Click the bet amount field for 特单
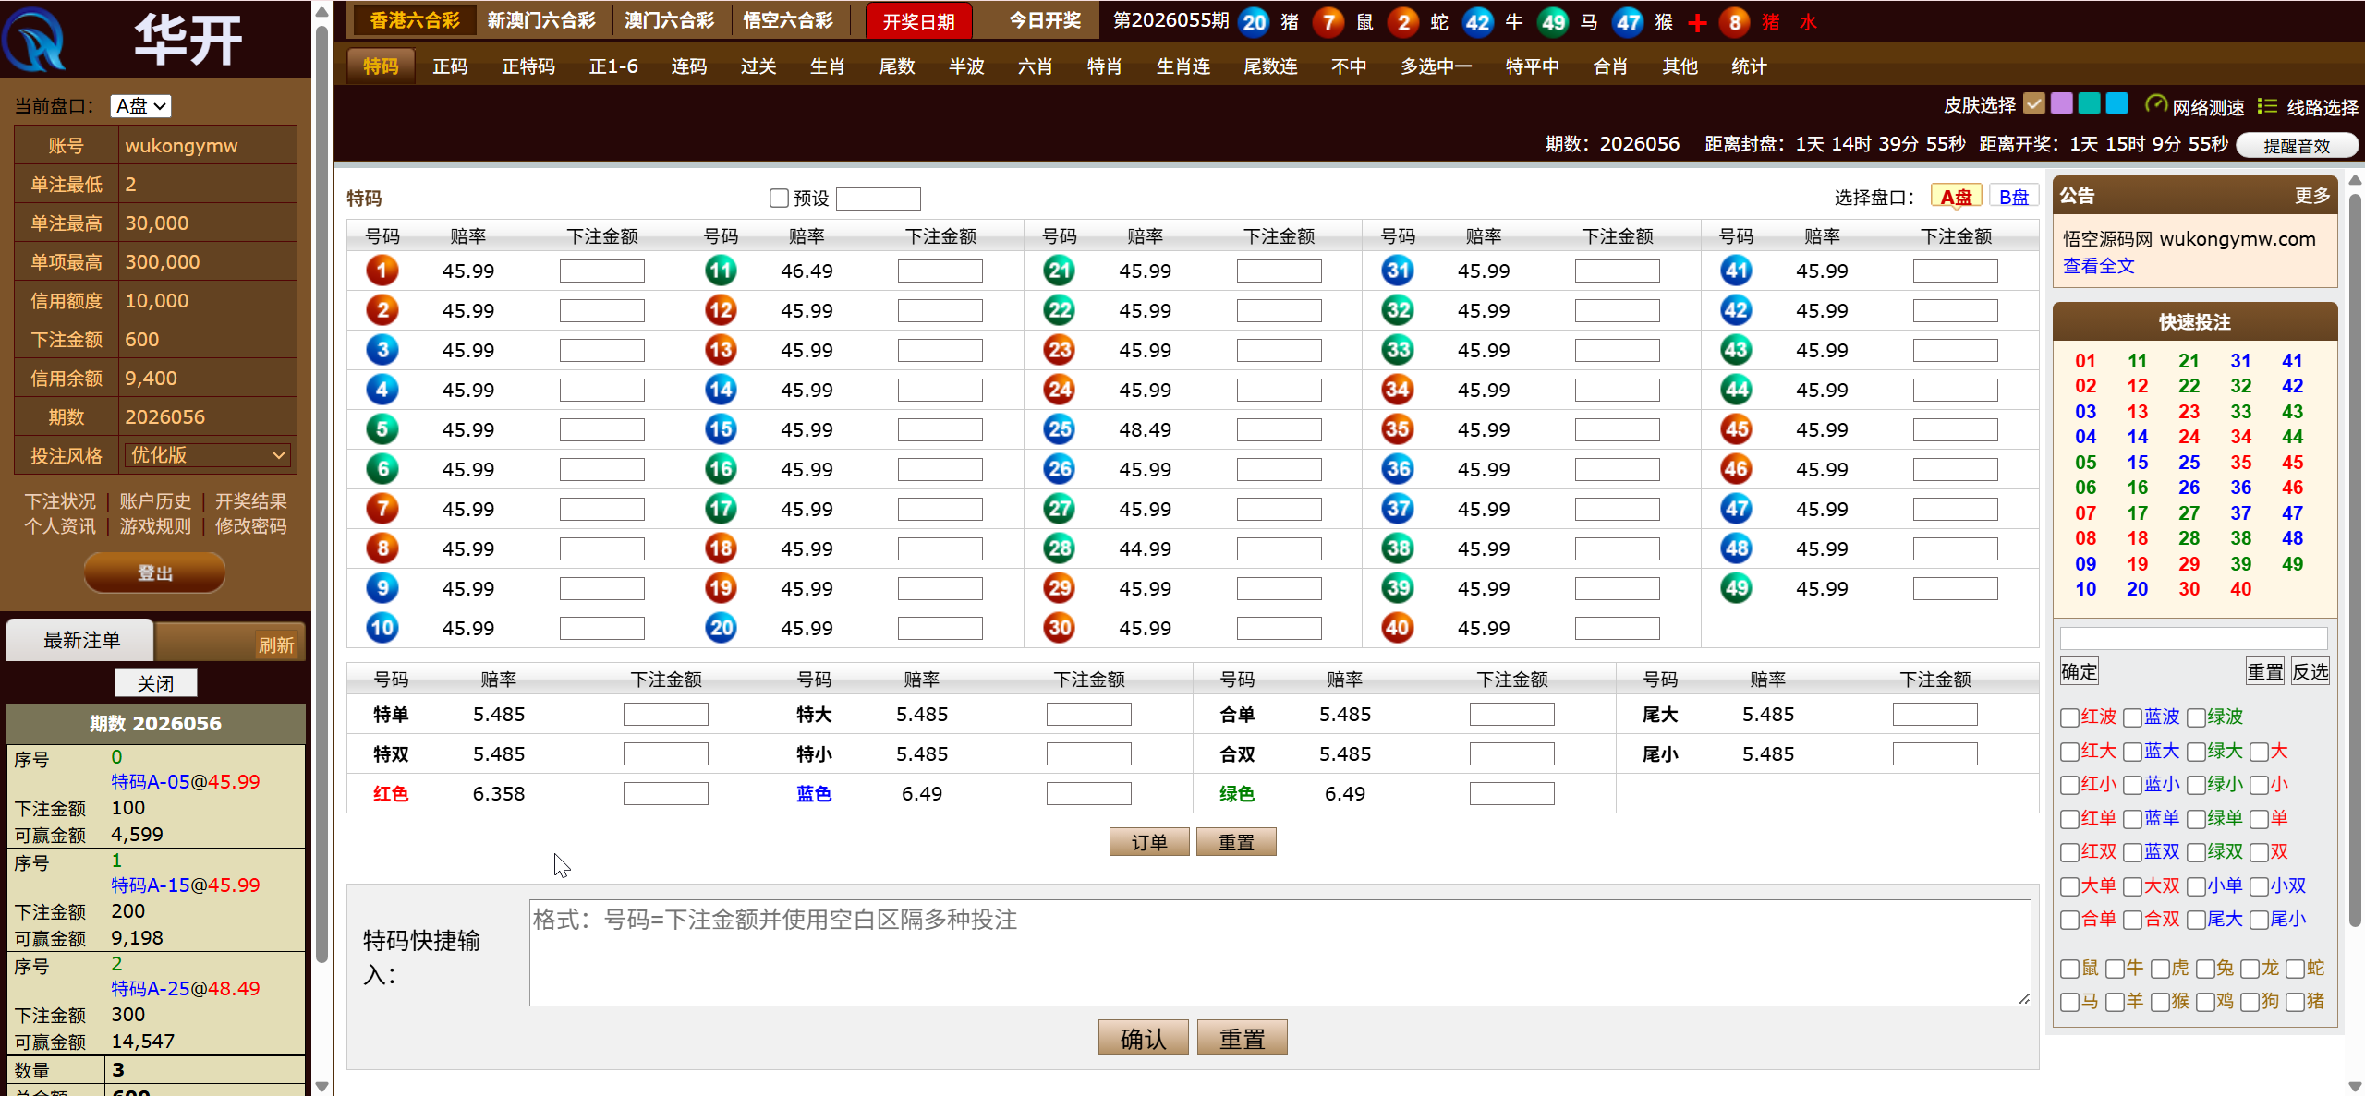The width and height of the screenshot is (2365, 1096). (665, 715)
